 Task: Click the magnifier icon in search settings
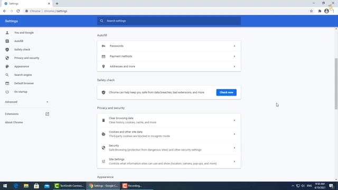click(101, 21)
